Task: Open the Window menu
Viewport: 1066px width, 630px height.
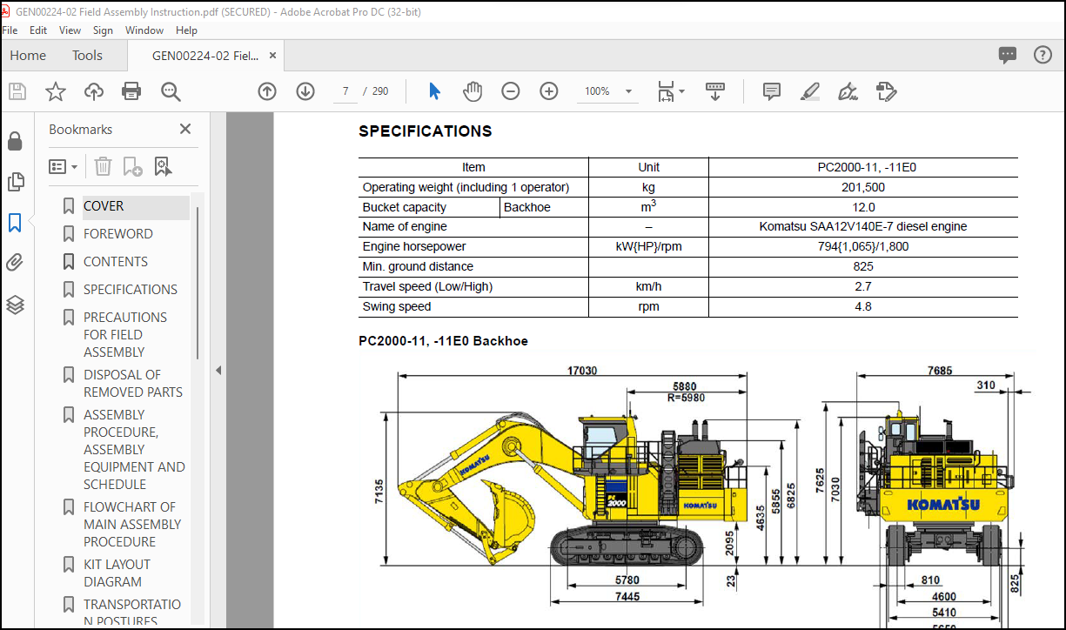Action: 144,30
